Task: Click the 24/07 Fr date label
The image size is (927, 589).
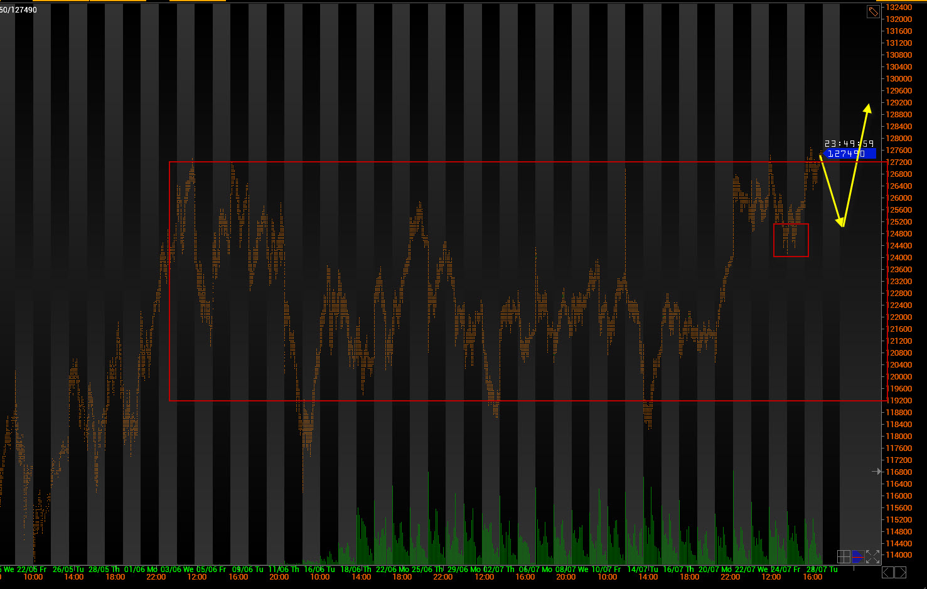Action: pos(786,570)
